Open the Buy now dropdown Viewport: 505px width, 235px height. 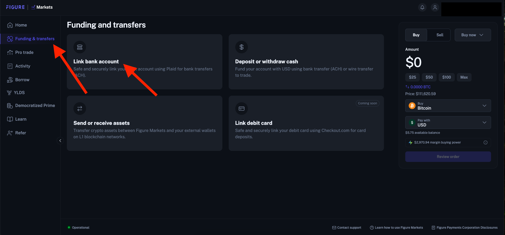473,35
